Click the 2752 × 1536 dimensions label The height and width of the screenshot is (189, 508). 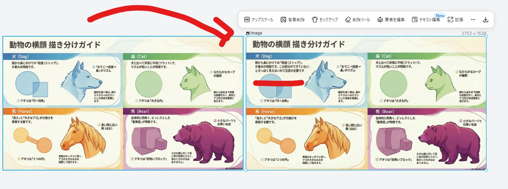click(474, 33)
